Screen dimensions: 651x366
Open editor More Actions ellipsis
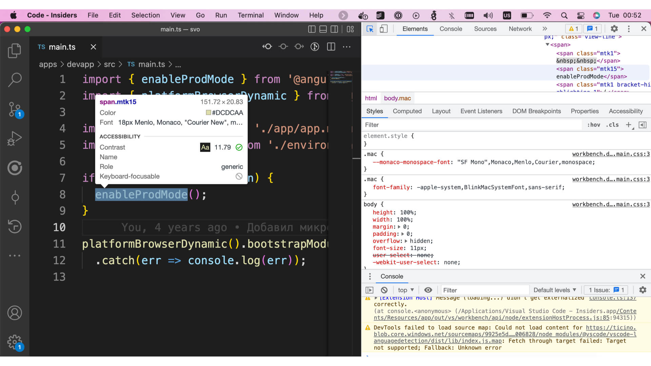pyautogui.click(x=347, y=47)
